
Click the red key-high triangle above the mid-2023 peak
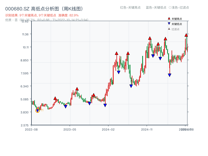point(77,89)
